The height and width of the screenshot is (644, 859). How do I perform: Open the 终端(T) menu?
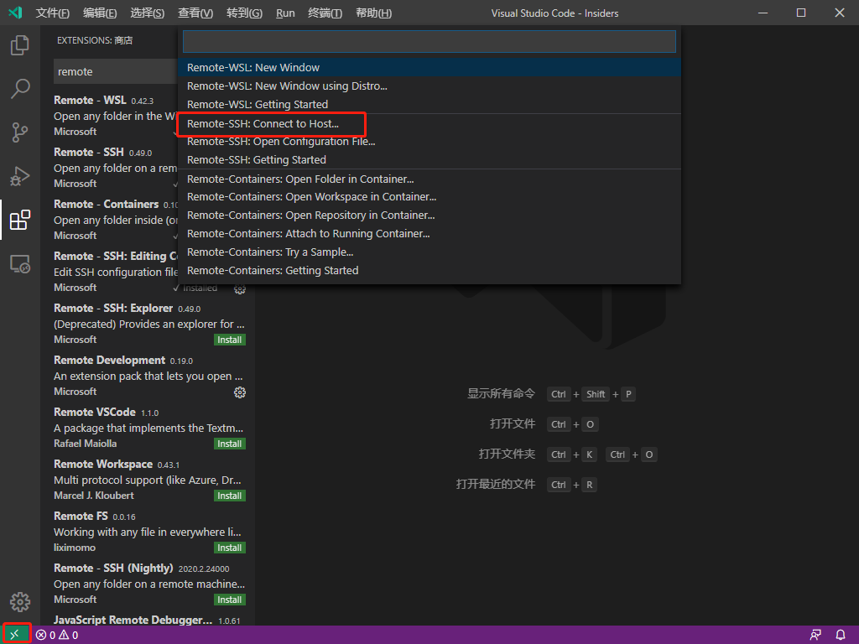click(x=325, y=13)
